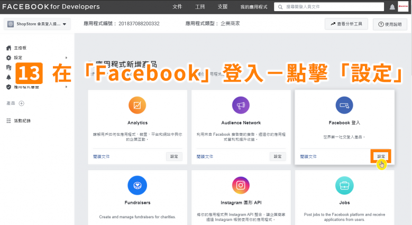412x225 pixels.
Task: Open the 工具 menu in header
Action: 200,7
